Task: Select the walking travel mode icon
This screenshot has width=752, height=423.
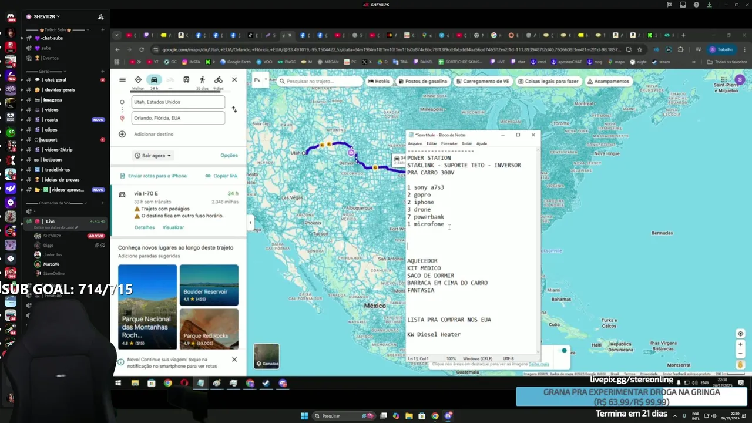Action: click(x=202, y=80)
